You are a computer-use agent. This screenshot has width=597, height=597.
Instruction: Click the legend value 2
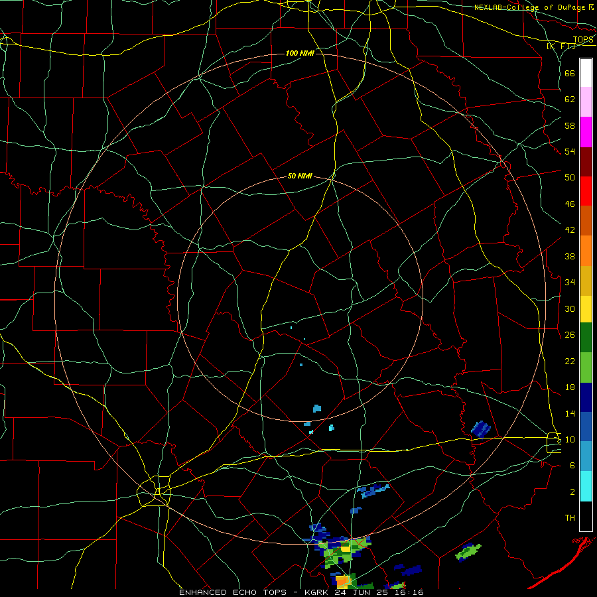(572, 492)
